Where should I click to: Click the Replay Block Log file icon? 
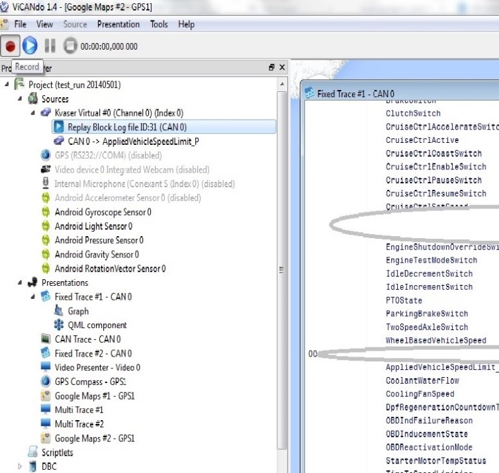coord(58,126)
